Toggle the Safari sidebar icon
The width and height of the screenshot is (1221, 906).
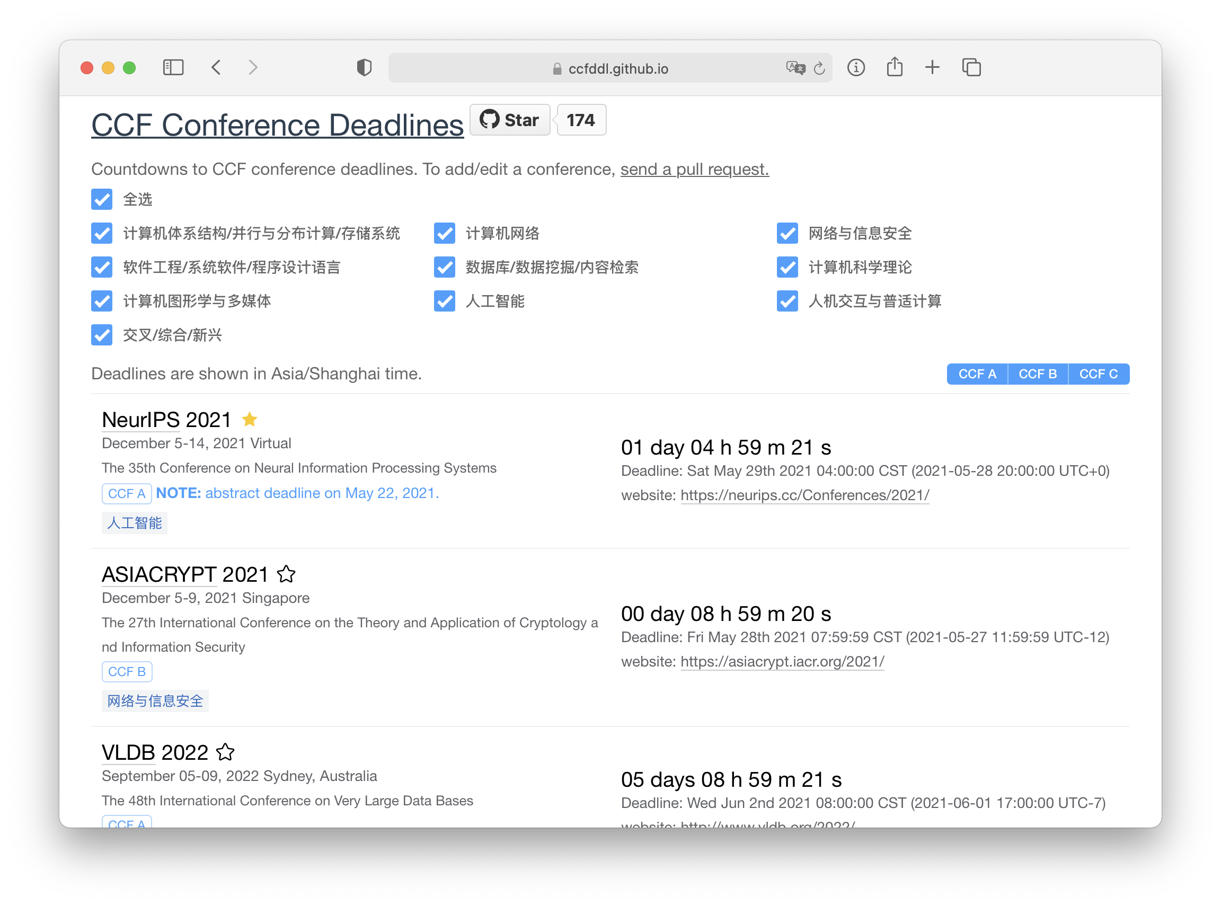point(173,67)
